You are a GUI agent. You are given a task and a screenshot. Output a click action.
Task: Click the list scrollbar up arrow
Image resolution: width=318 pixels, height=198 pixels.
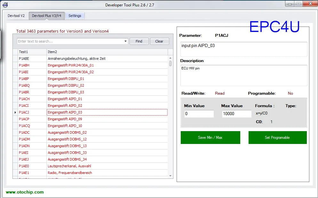(x=170, y=58)
